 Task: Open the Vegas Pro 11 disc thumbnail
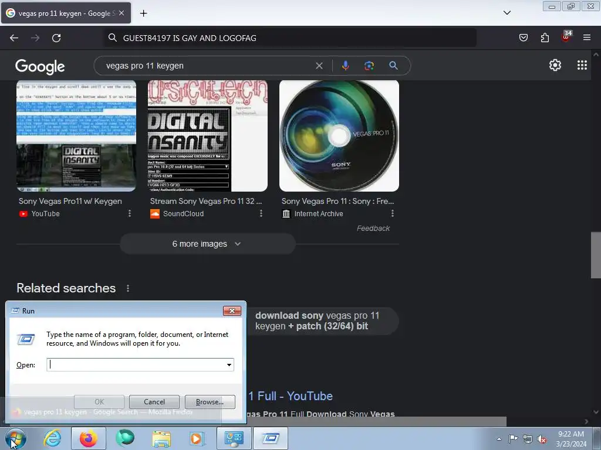point(339,136)
